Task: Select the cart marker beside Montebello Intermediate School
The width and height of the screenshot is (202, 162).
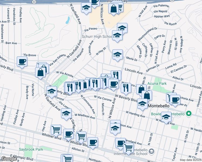Action: 128,149
